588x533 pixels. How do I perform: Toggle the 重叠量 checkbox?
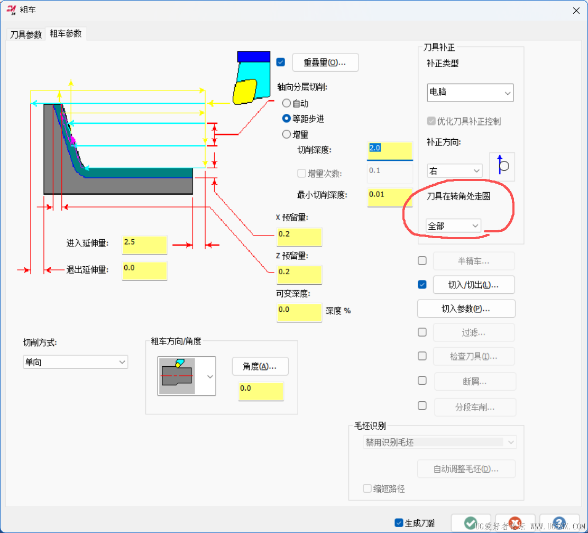tap(280, 62)
